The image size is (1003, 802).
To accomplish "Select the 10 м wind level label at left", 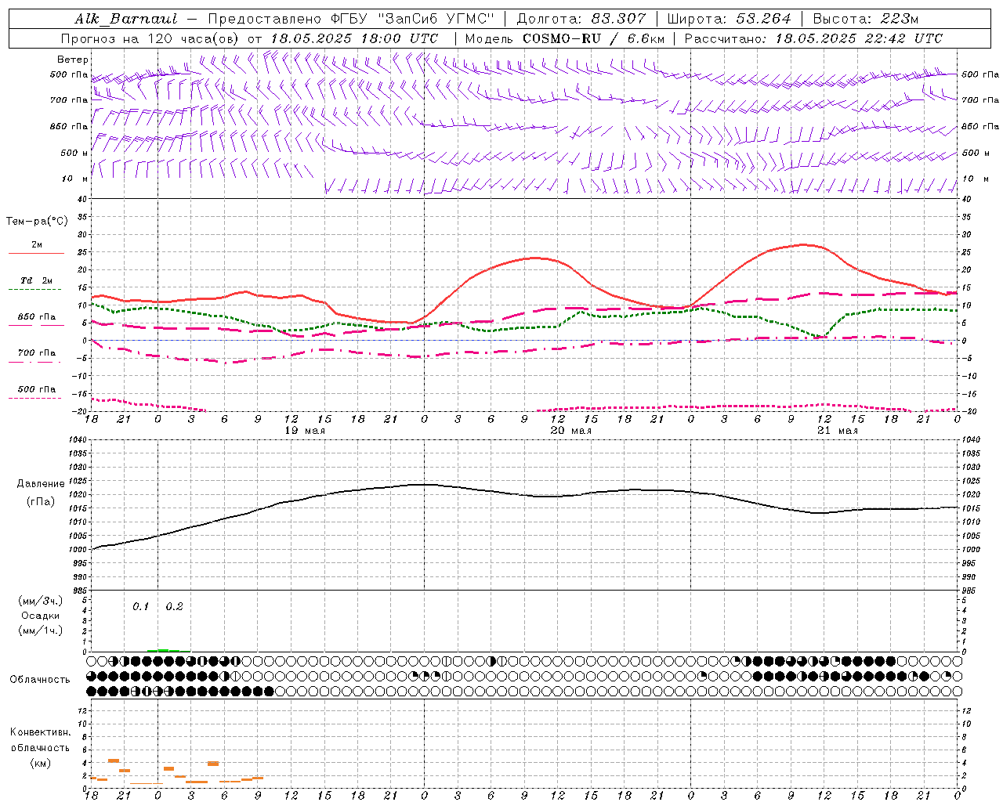I will click(74, 179).
